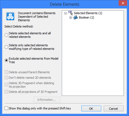Enable Show this dialog only with Shift
129x116 pixels.
click(x=6, y=108)
